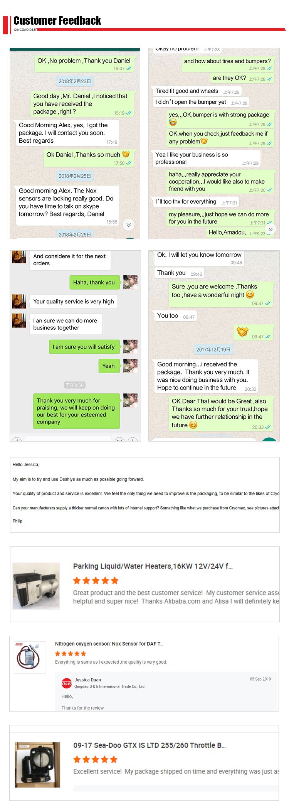Click Sea-Doo throttle body thumbnail
The image size is (289, 811).
click(x=38, y=765)
